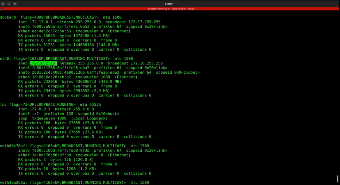This screenshot has height=185, width=340.
Task: Click the highlighted IP address 172.16.2.23
Action: click(x=43, y=63)
